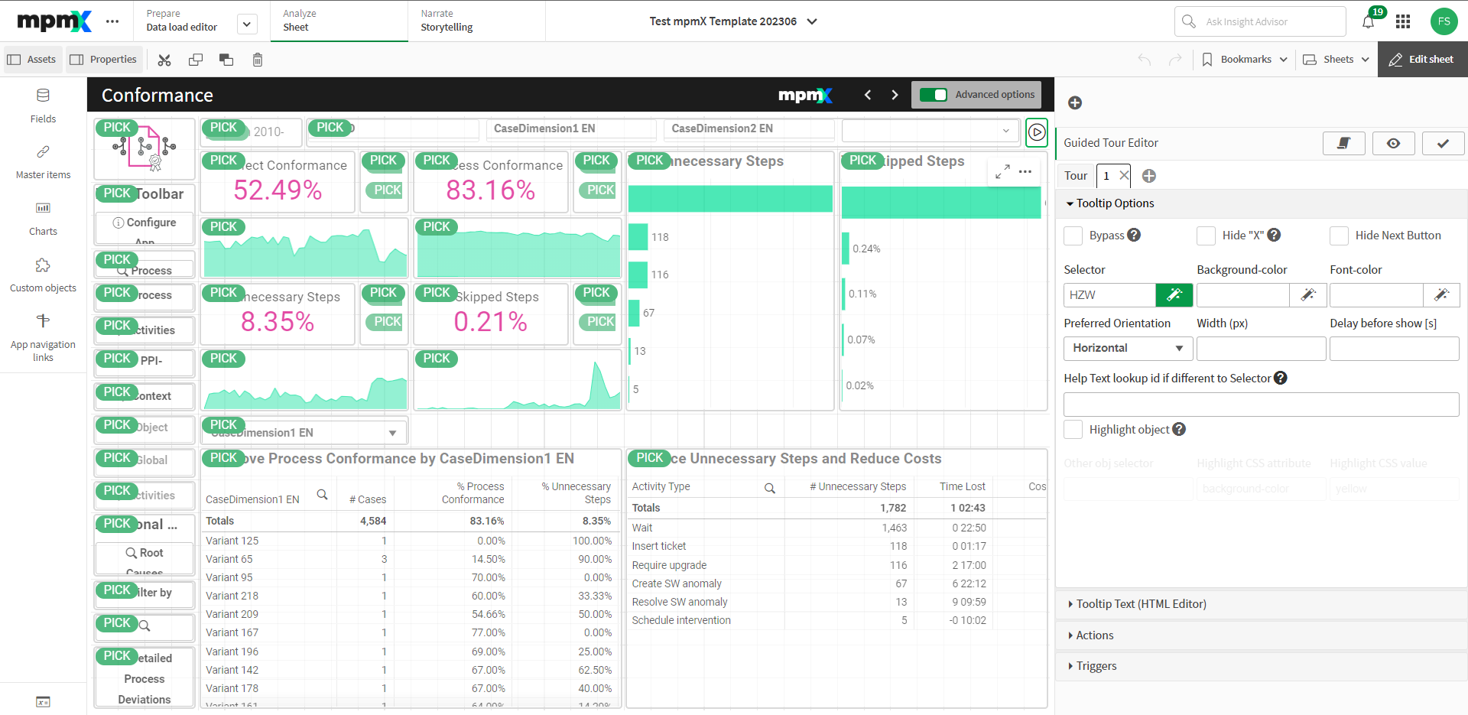The height and width of the screenshot is (715, 1468).
Task: Open CaseDimension1 EN dimension dropdown
Action: (x=304, y=432)
